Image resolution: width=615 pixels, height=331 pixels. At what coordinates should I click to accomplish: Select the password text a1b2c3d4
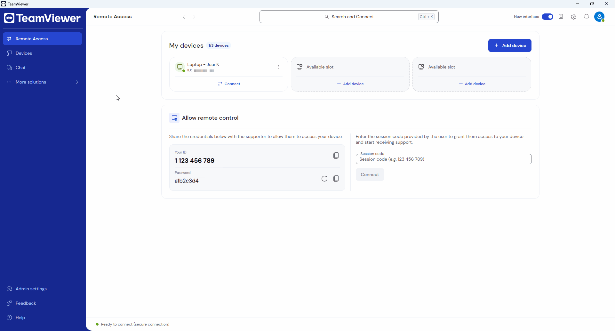187,181
